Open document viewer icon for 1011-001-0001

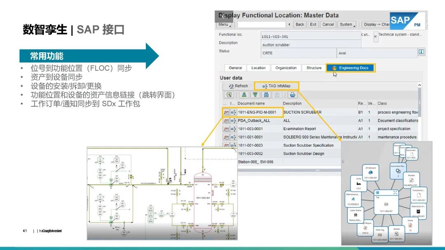click(x=226, y=137)
